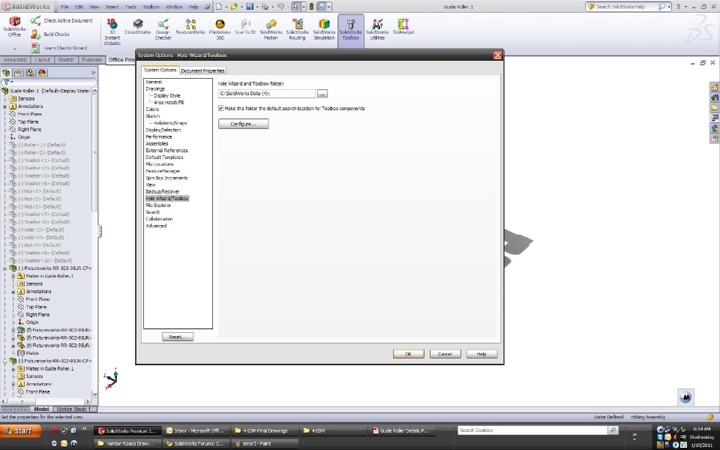Switch to the PropertyManager tab icon

tap(18, 73)
